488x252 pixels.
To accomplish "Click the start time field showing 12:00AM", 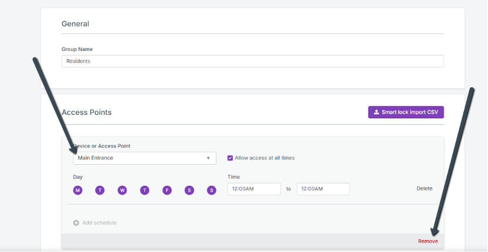I will tap(254, 189).
